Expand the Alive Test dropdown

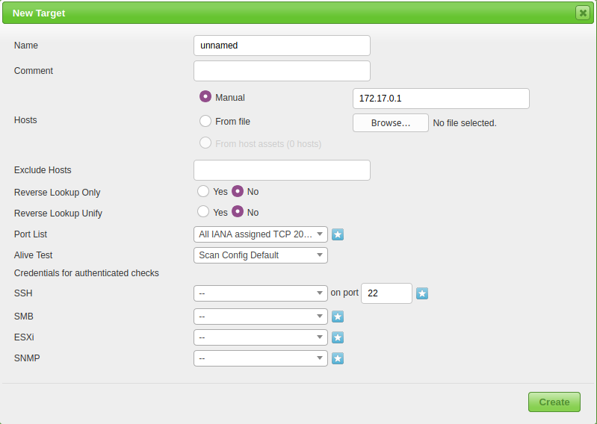pyautogui.click(x=260, y=255)
